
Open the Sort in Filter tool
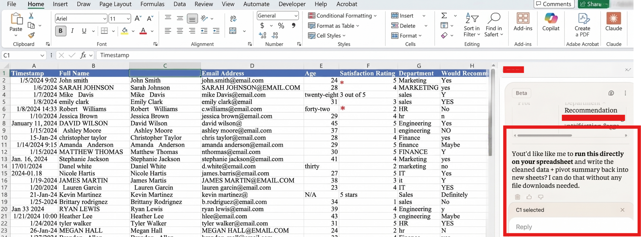tap(472, 24)
